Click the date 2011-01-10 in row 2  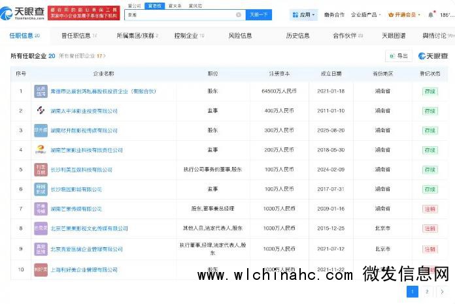331,111
